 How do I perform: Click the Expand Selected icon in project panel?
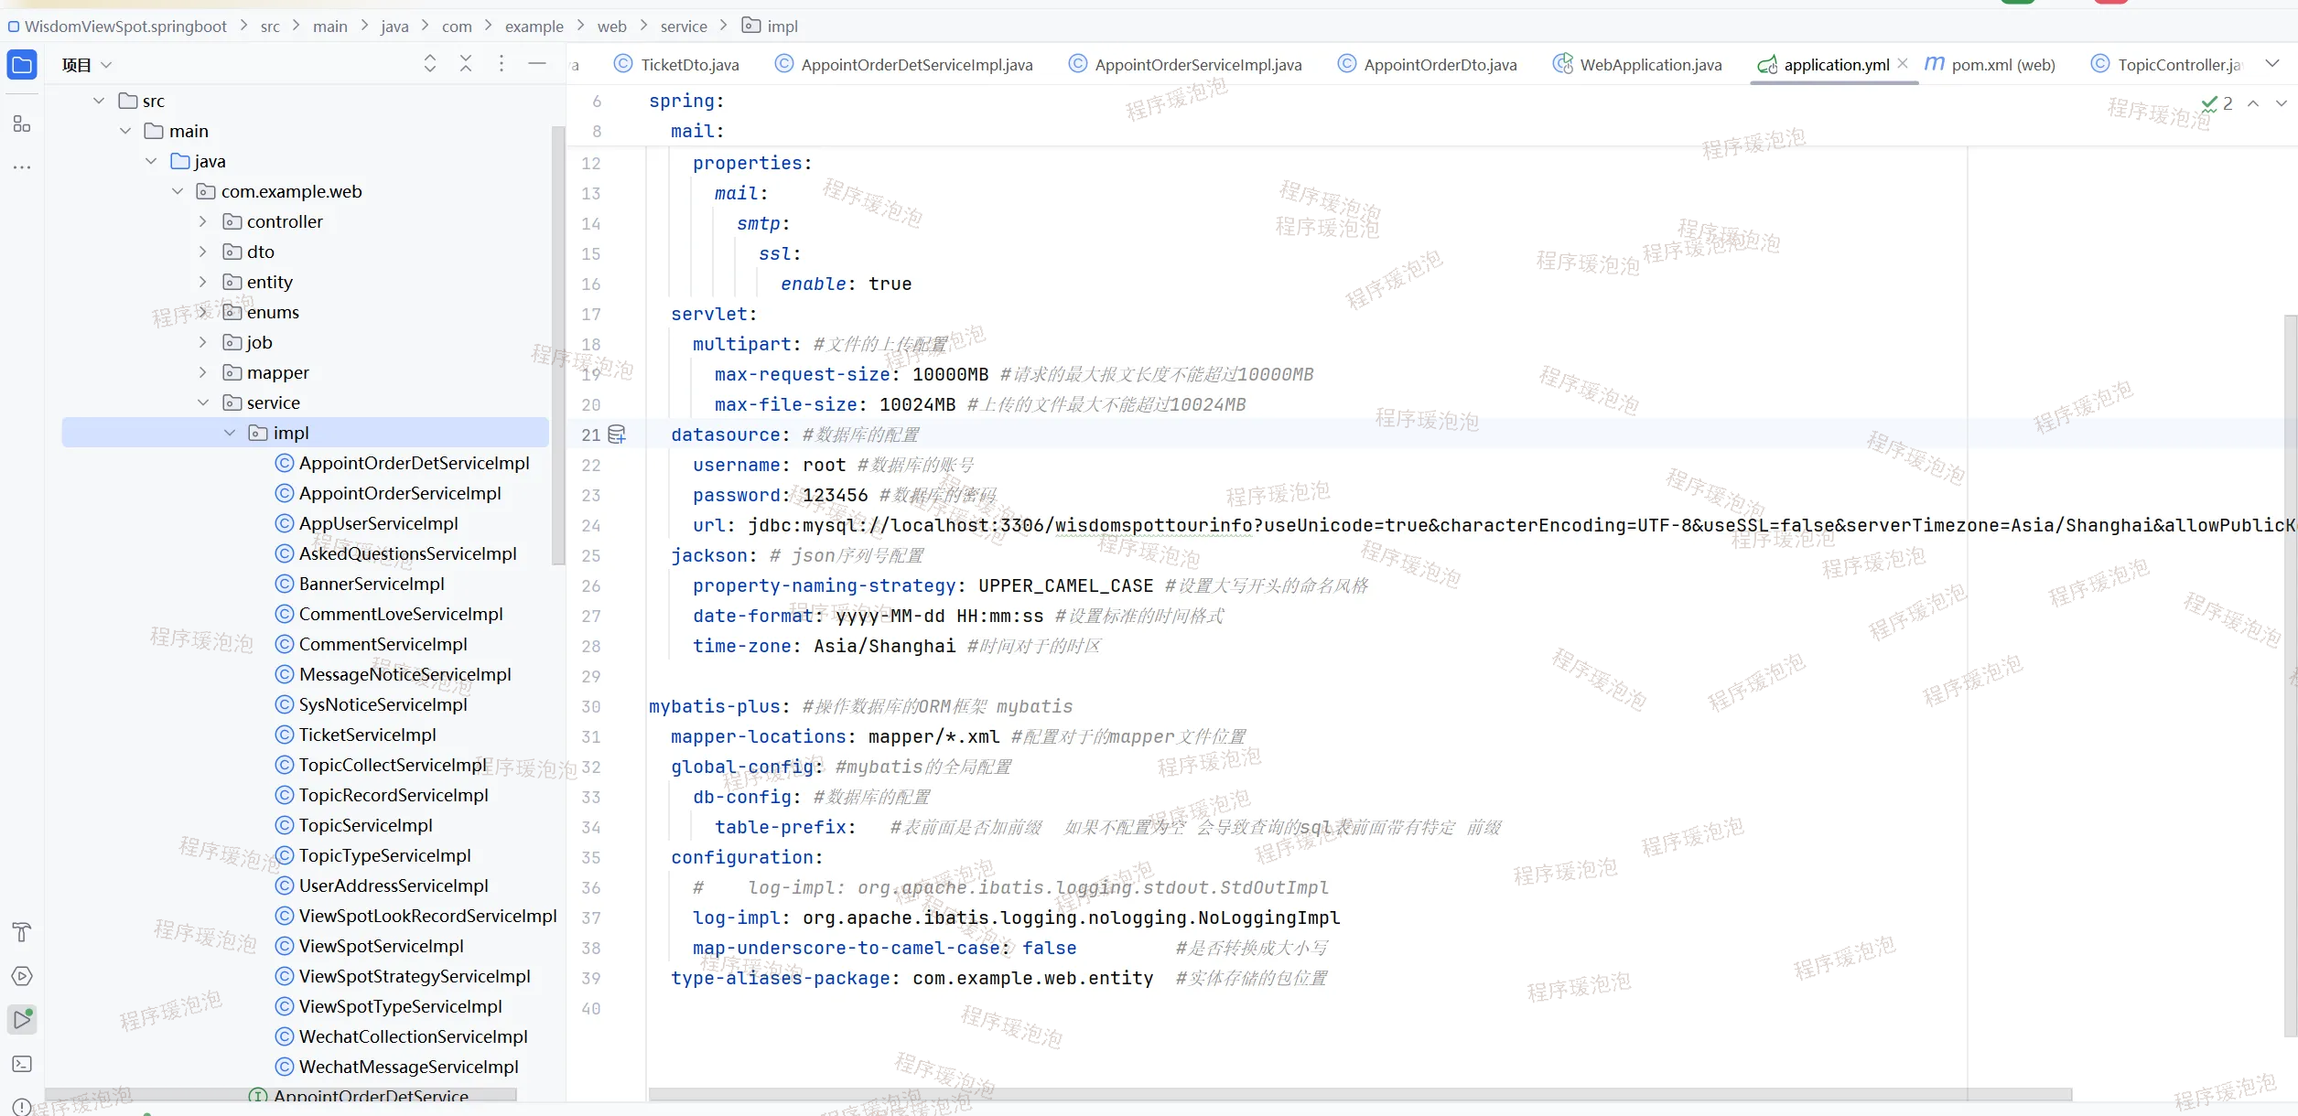coord(430,63)
